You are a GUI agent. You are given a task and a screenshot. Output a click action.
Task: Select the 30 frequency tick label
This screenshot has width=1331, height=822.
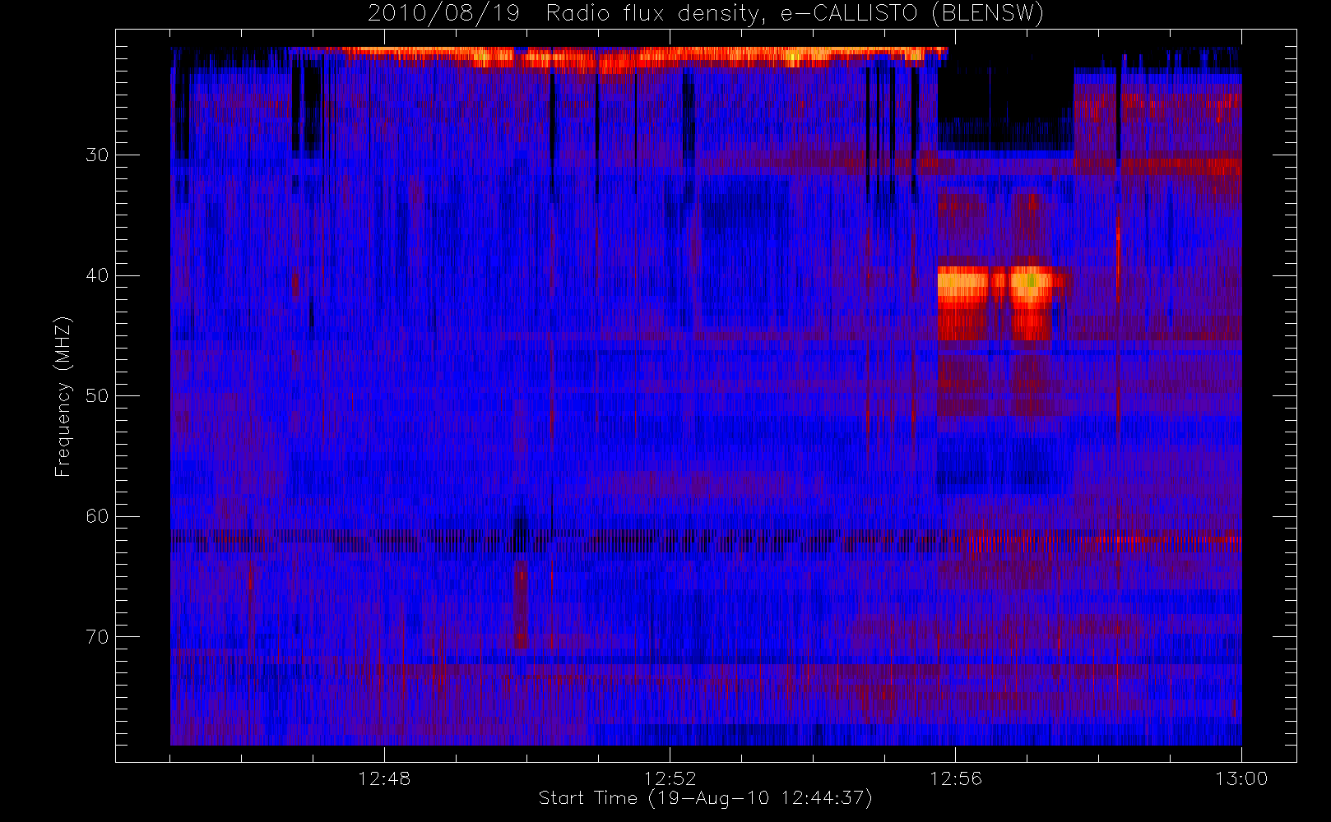tap(97, 155)
